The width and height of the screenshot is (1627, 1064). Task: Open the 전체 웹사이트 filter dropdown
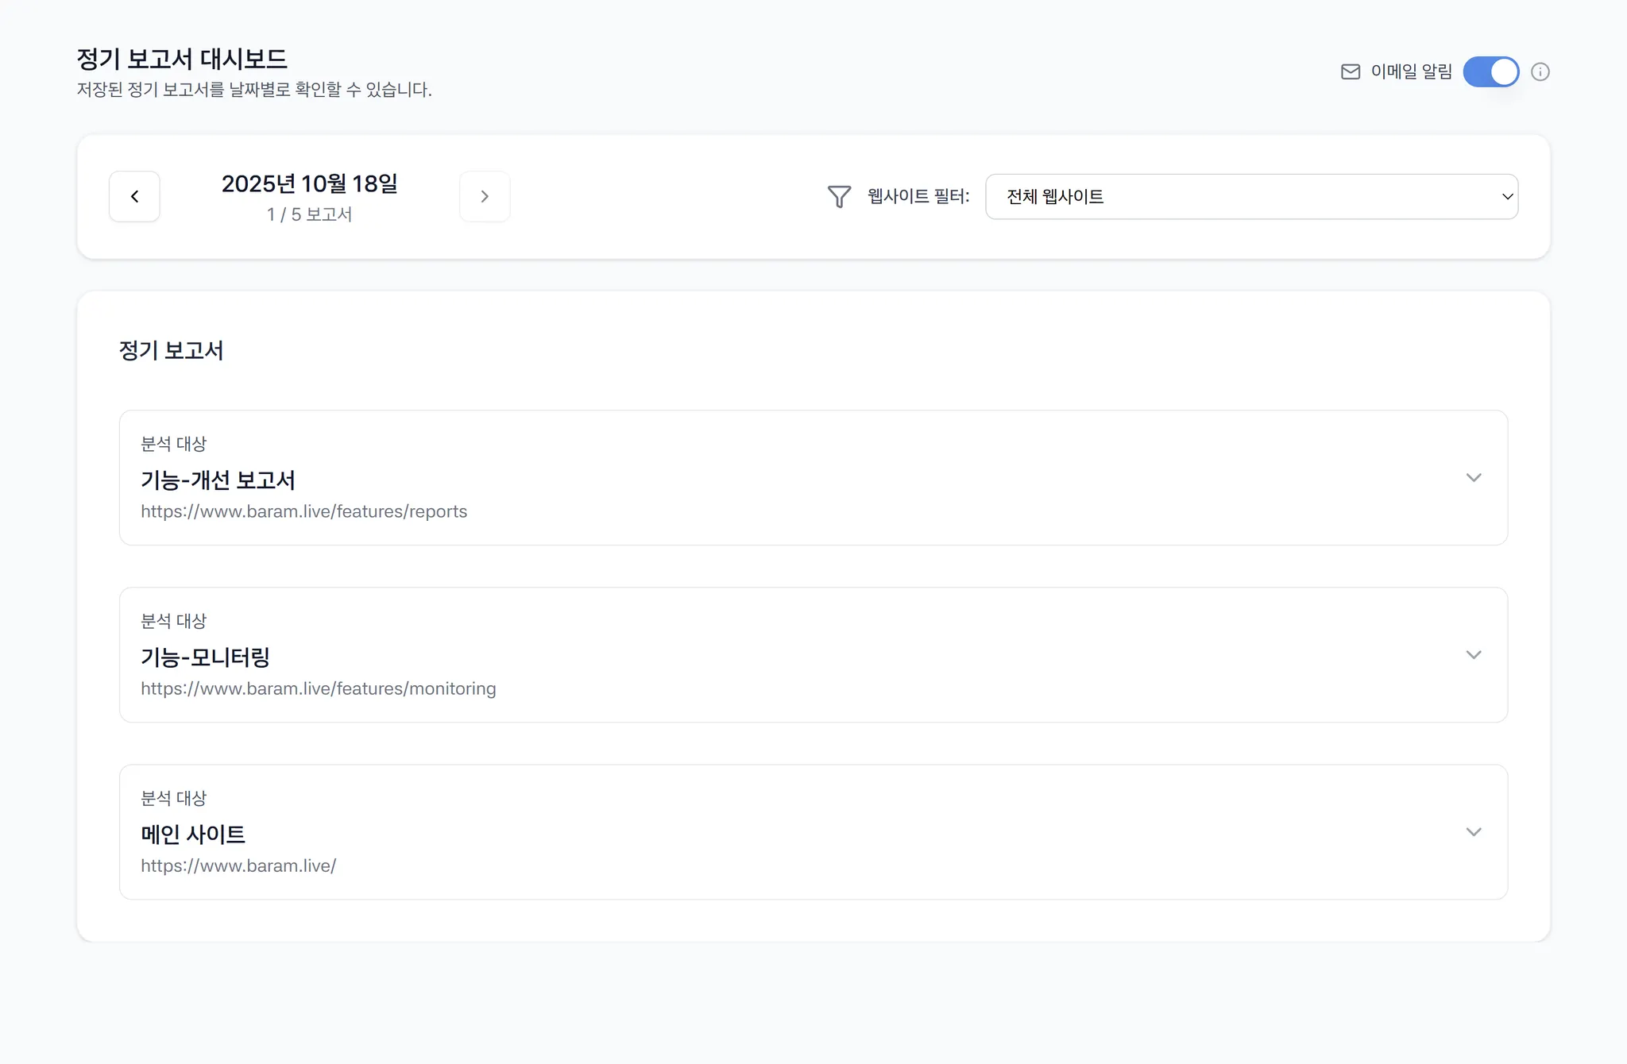click(x=1251, y=196)
